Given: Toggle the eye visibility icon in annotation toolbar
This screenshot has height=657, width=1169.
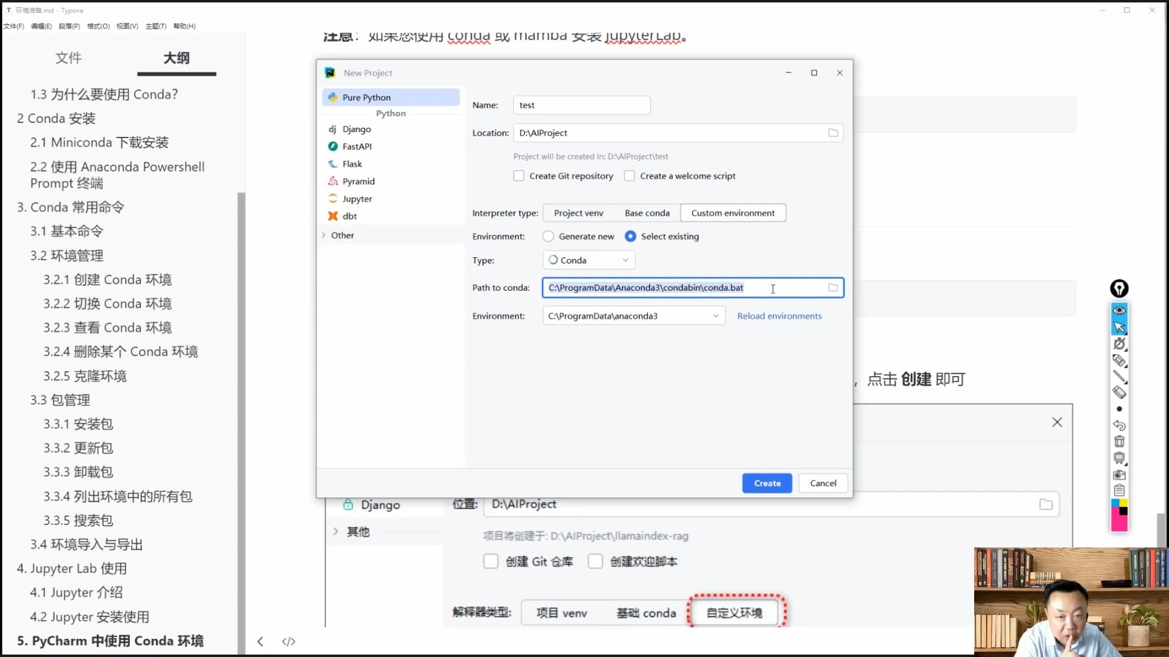Looking at the screenshot, I should [x=1119, y=310].
